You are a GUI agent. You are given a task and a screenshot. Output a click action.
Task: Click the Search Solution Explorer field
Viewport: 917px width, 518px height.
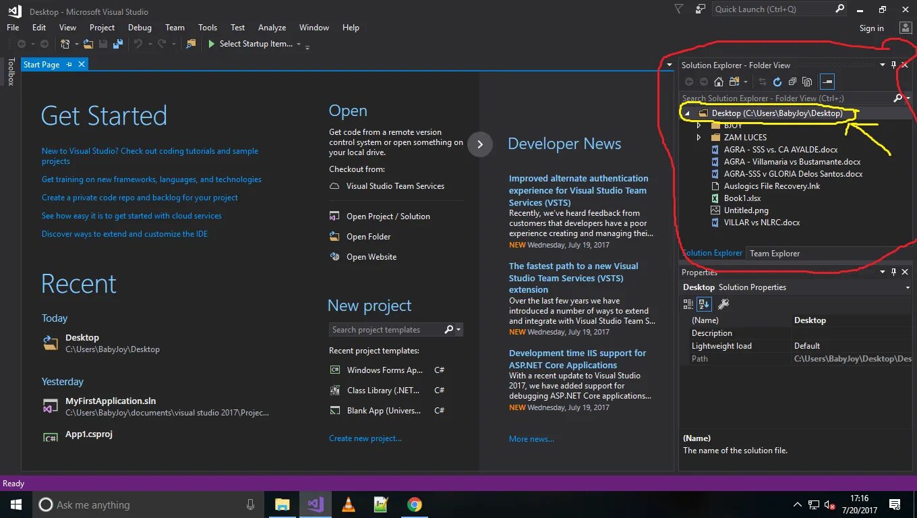pos(785,98)
